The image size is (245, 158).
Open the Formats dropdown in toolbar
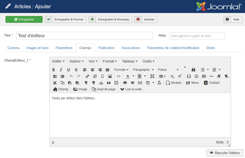point(121,70)
